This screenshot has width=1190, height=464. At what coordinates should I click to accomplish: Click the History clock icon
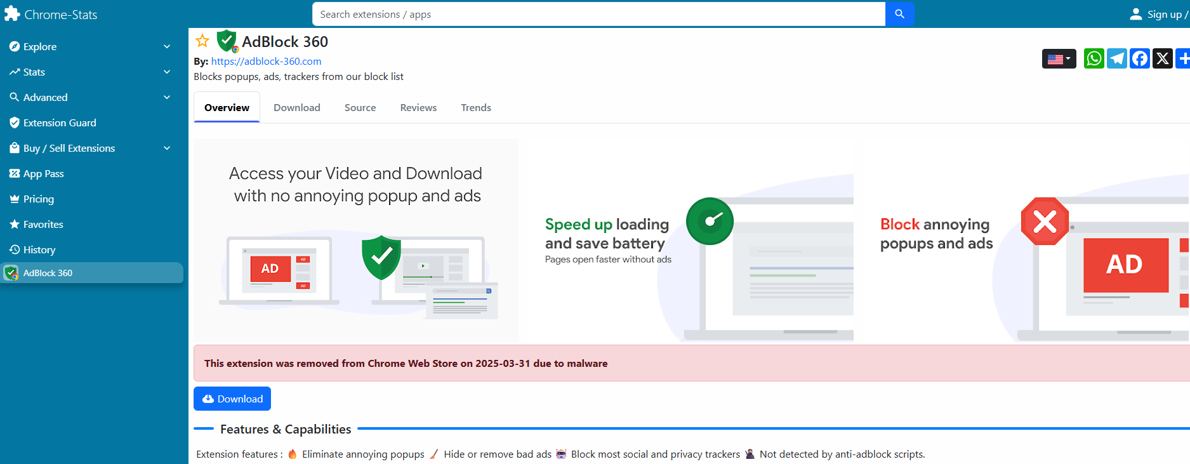point(15,249)
